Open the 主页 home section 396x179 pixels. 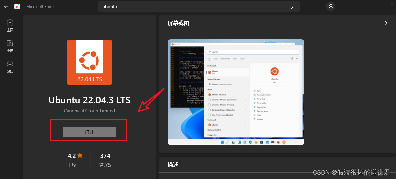(x=10, y=25)
